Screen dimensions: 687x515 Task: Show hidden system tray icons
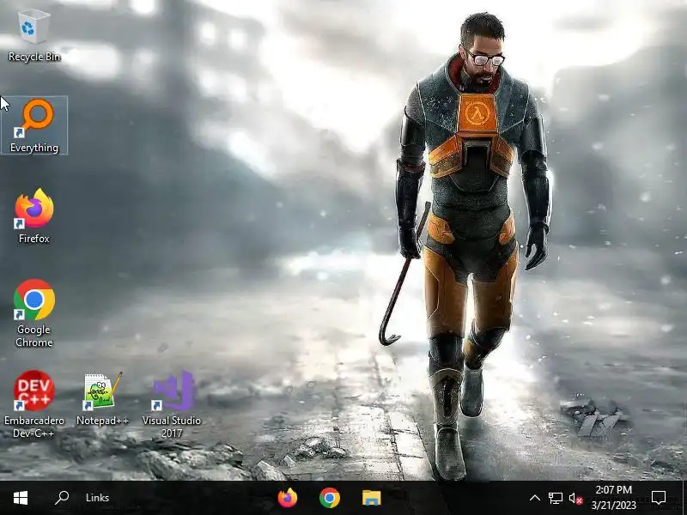tap(534, 498)
